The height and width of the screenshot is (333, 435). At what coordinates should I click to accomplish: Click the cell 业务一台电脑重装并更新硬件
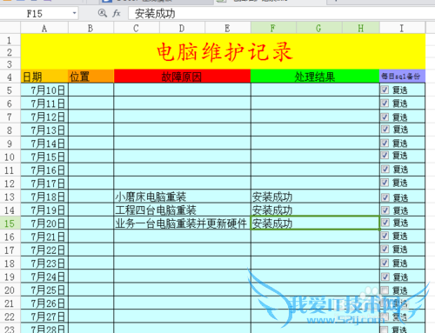click(x=182, y=223)
